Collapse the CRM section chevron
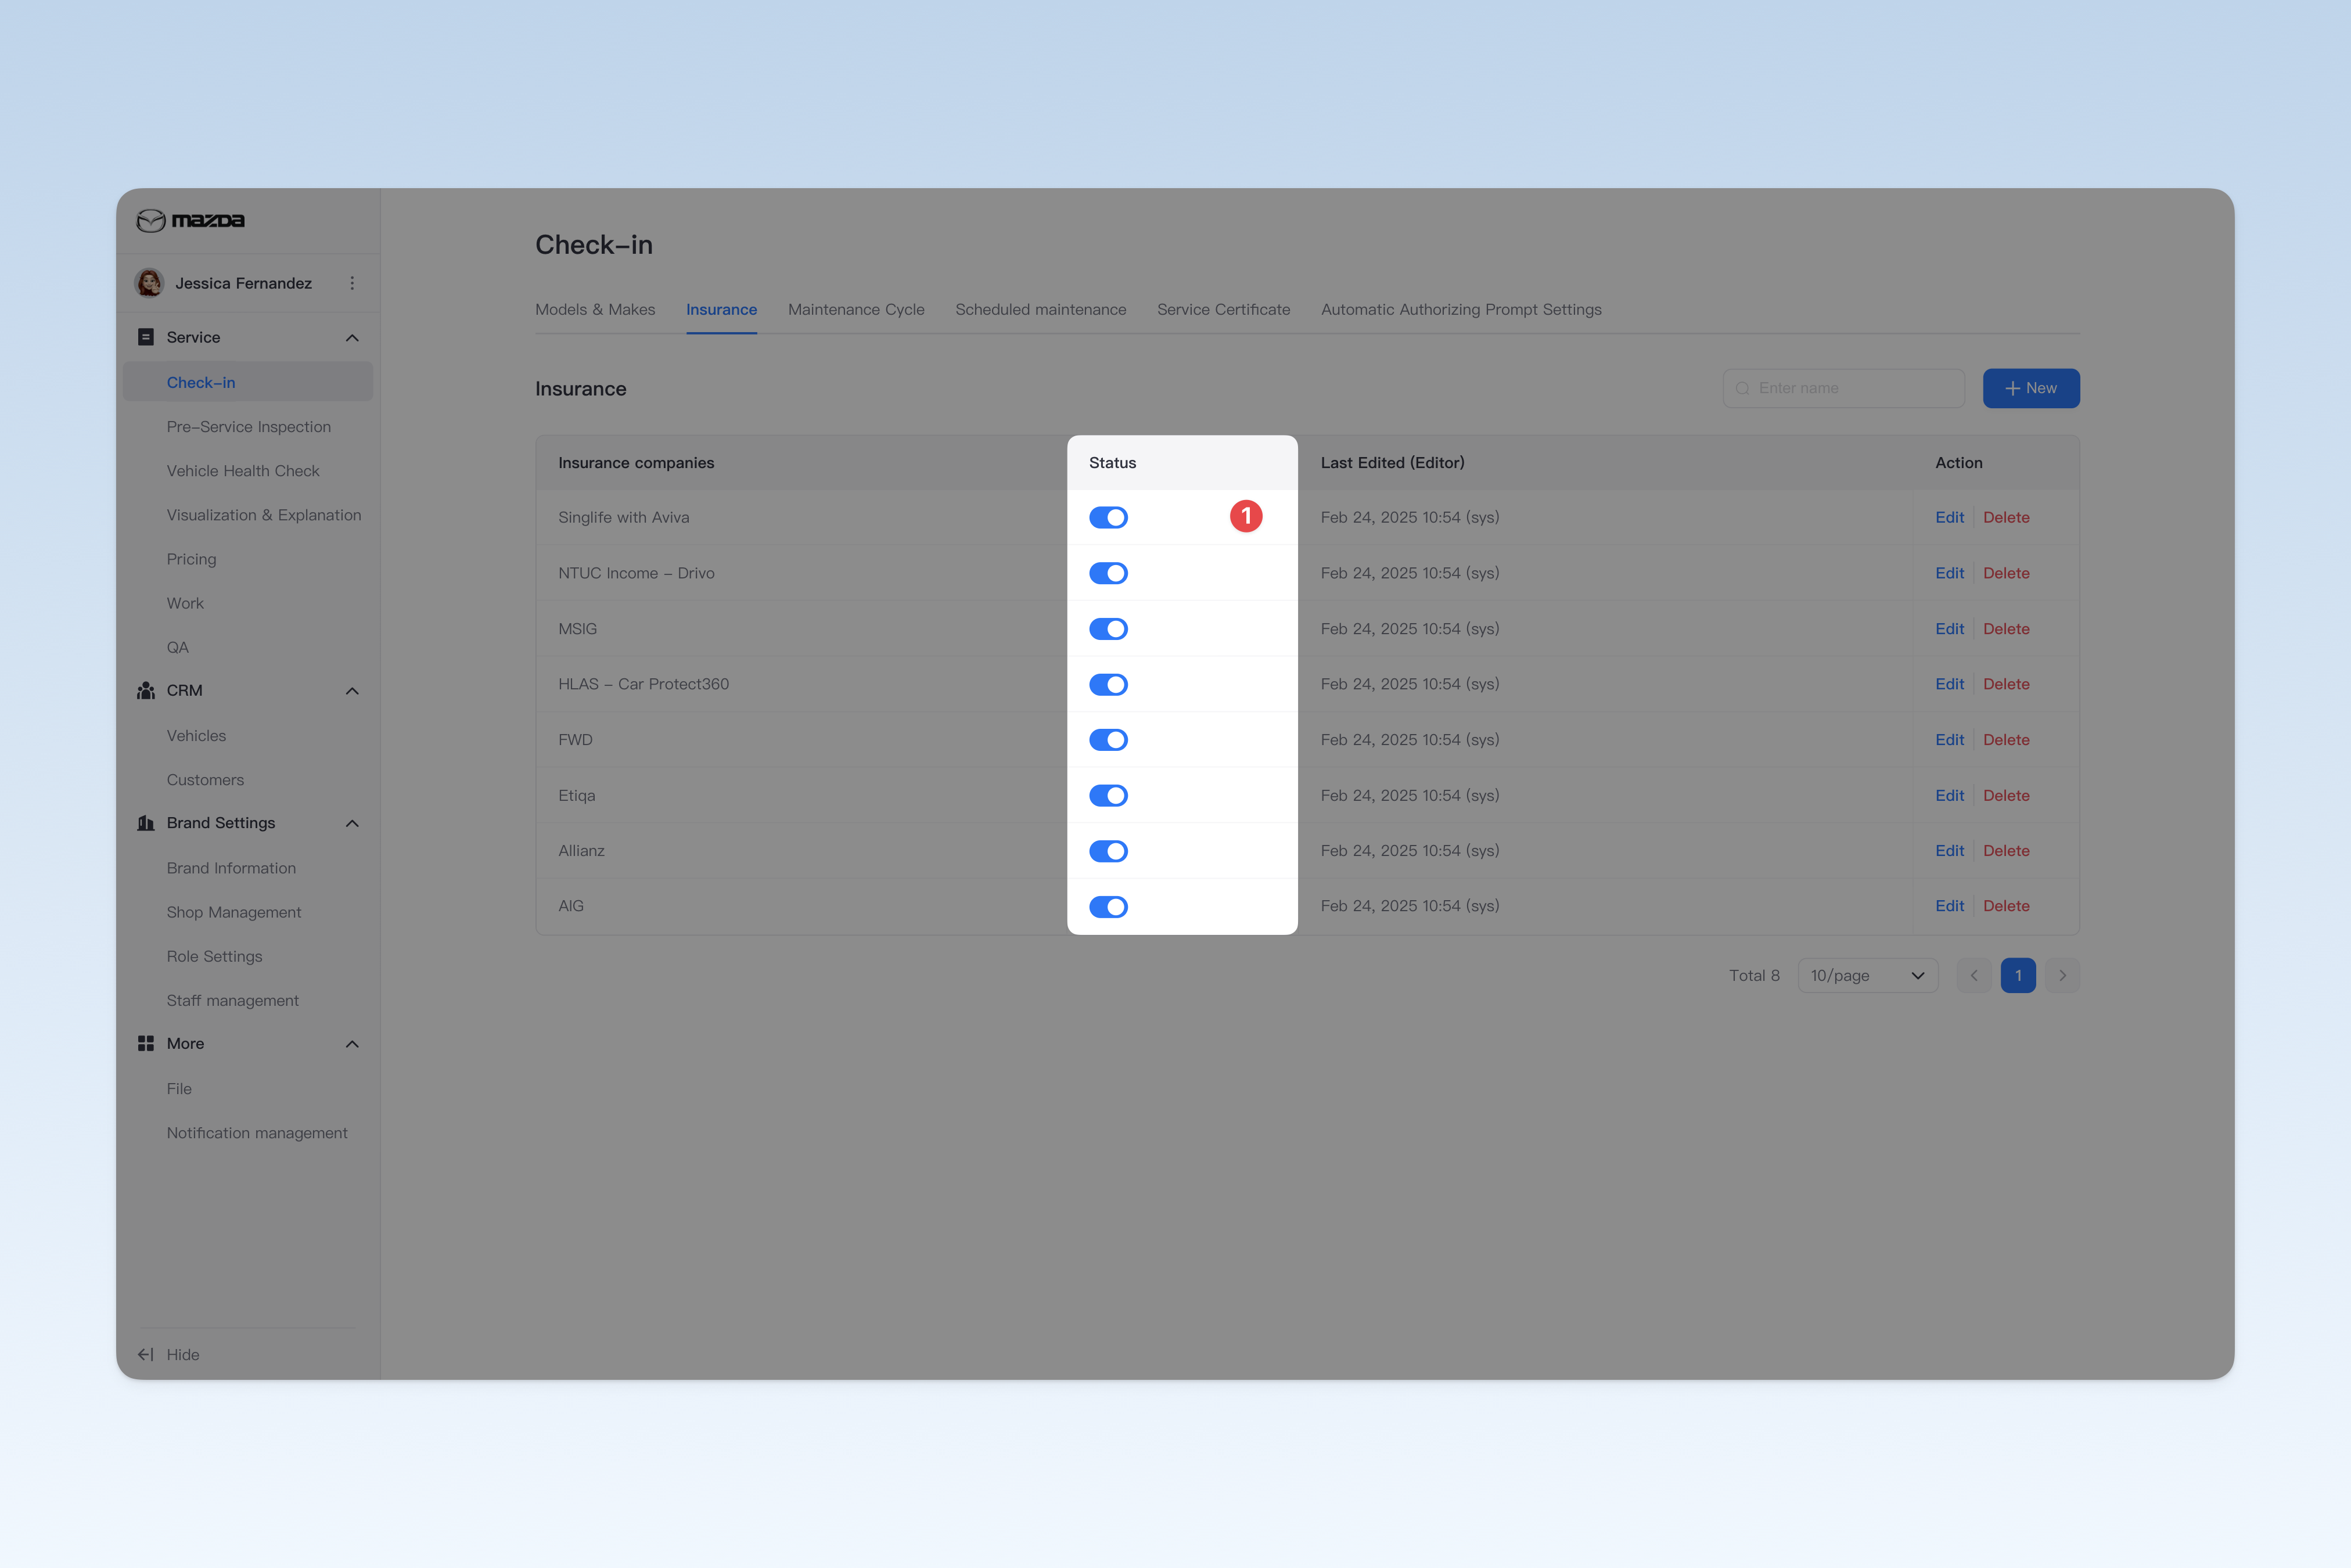The image size is (2351, 1568). tap(352, 691)
